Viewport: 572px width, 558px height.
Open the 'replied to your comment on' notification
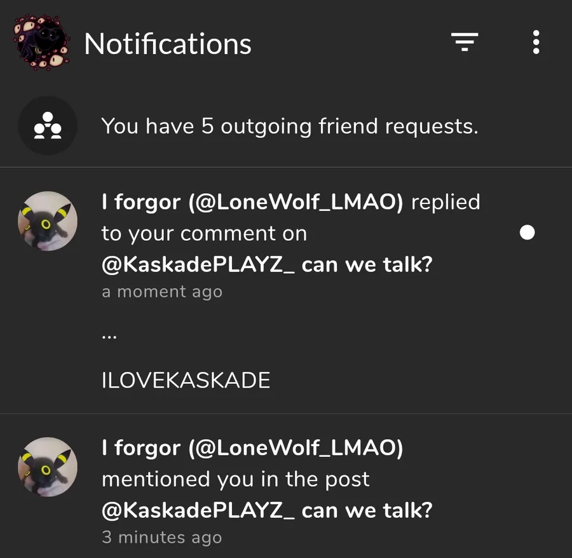point(286,290)
